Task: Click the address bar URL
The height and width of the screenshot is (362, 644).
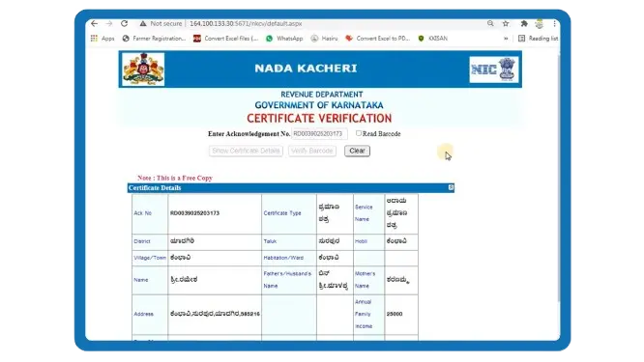Action: click(x=246, y=24)
